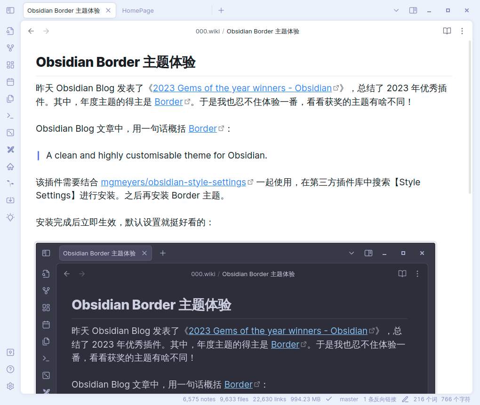
Task: Toggle the left sidebar panel
Action: coord(10,10)
